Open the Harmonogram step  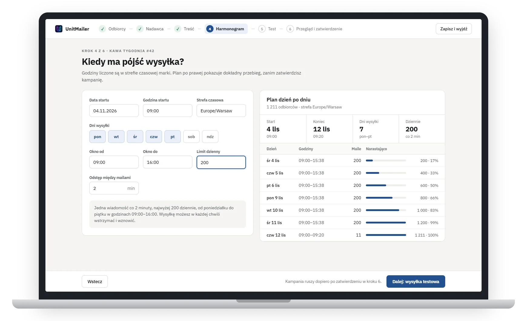point(226,29)
